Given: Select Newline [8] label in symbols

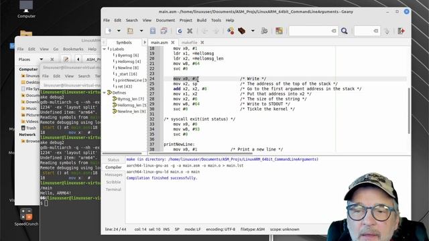Looking at the screenshot, I should click(128, 68).
